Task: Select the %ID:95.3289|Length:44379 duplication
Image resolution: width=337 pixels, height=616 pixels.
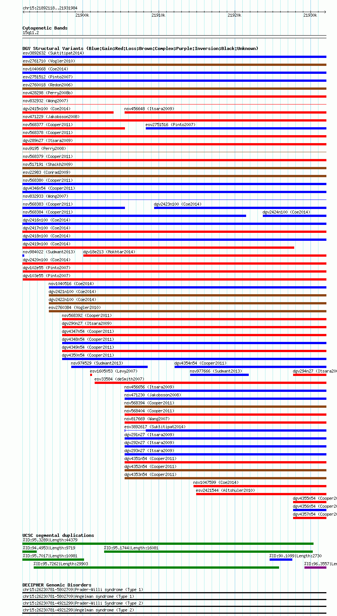Action: 168,544
